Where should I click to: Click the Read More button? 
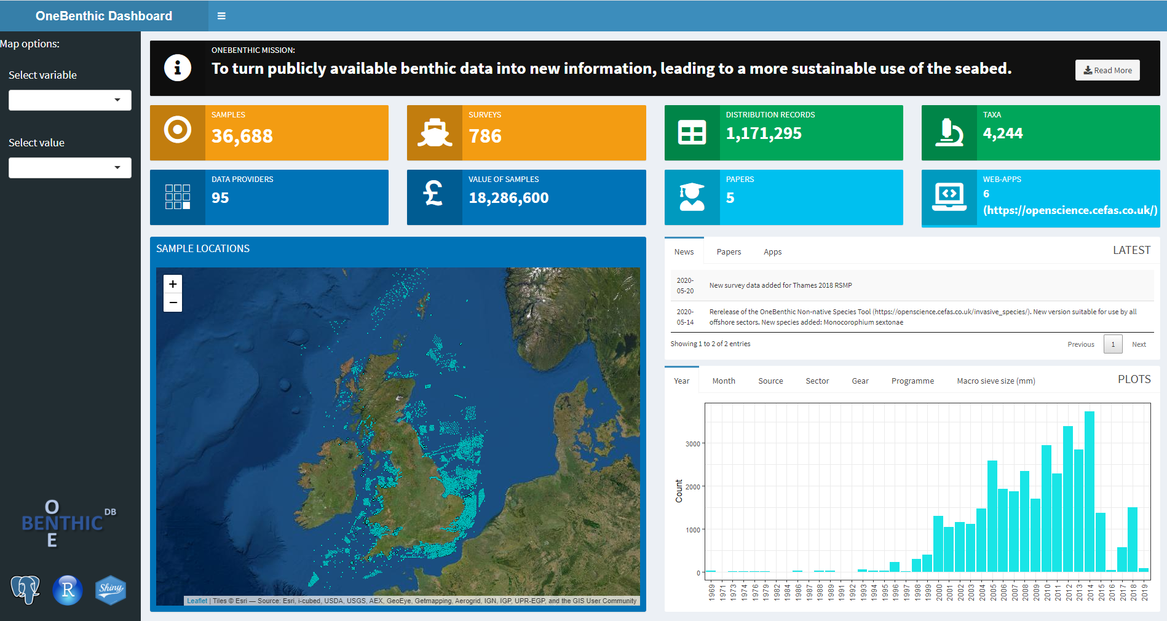[x=1107, y=70]
